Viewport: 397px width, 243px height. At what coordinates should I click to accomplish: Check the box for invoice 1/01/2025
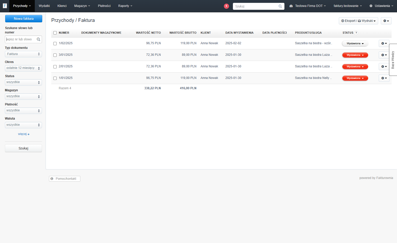pyautogui.click(x=55, y=78)
